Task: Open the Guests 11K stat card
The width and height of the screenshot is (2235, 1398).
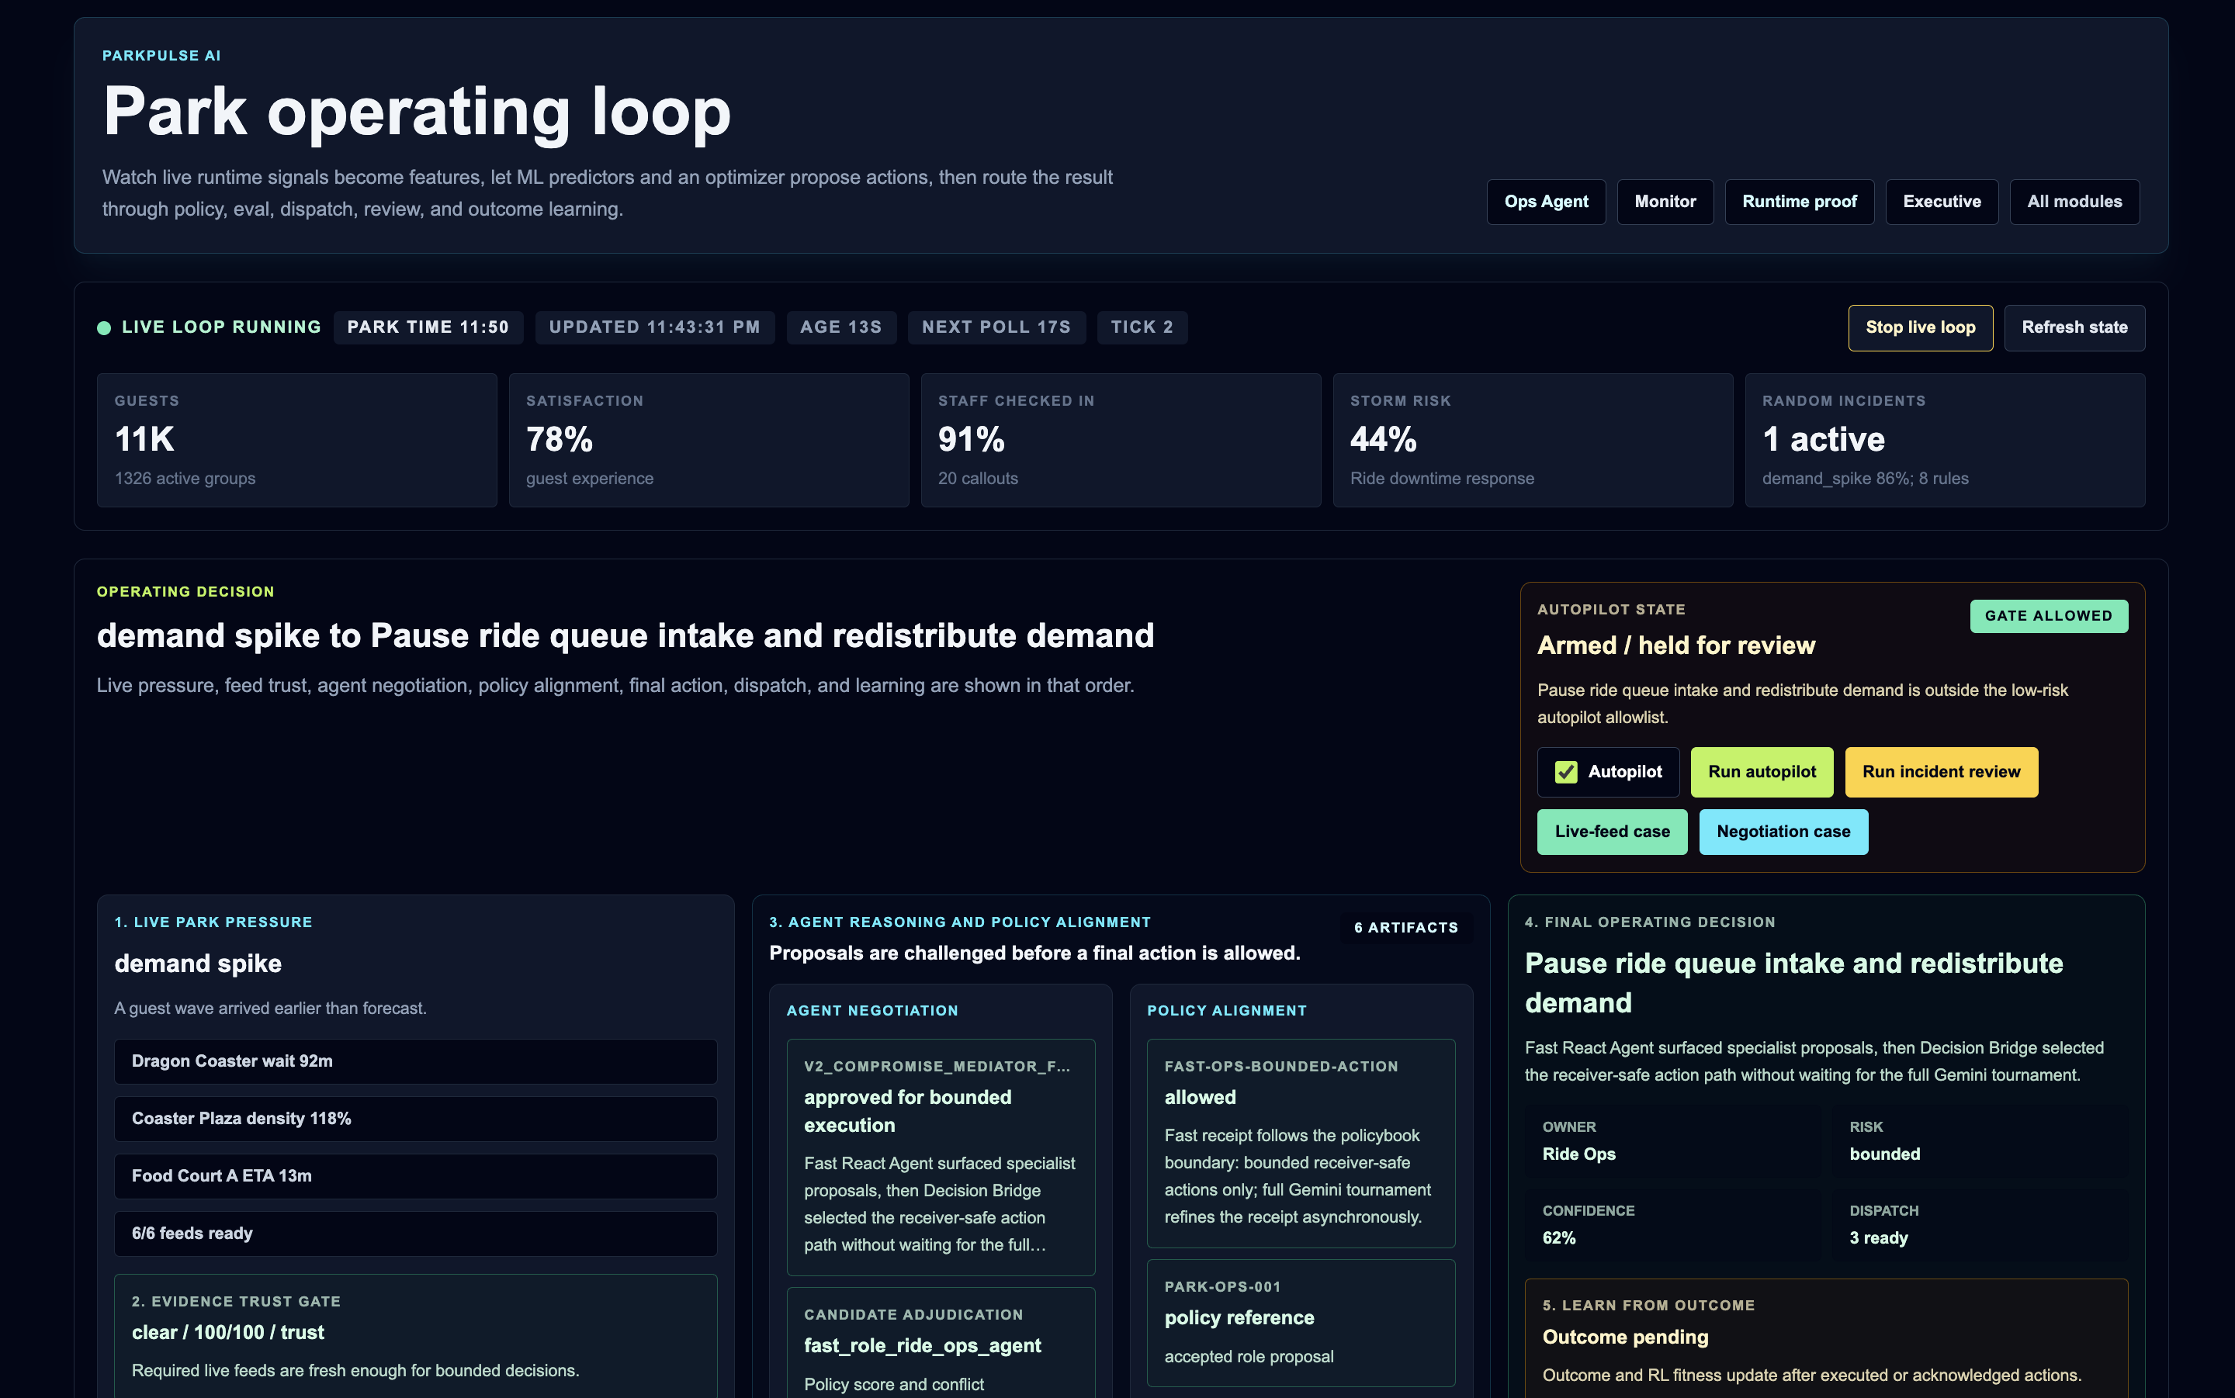Action: pos(296,440)
